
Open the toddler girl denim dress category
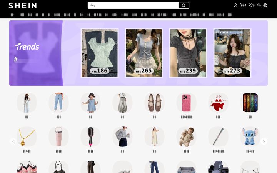tap(91, 103)
